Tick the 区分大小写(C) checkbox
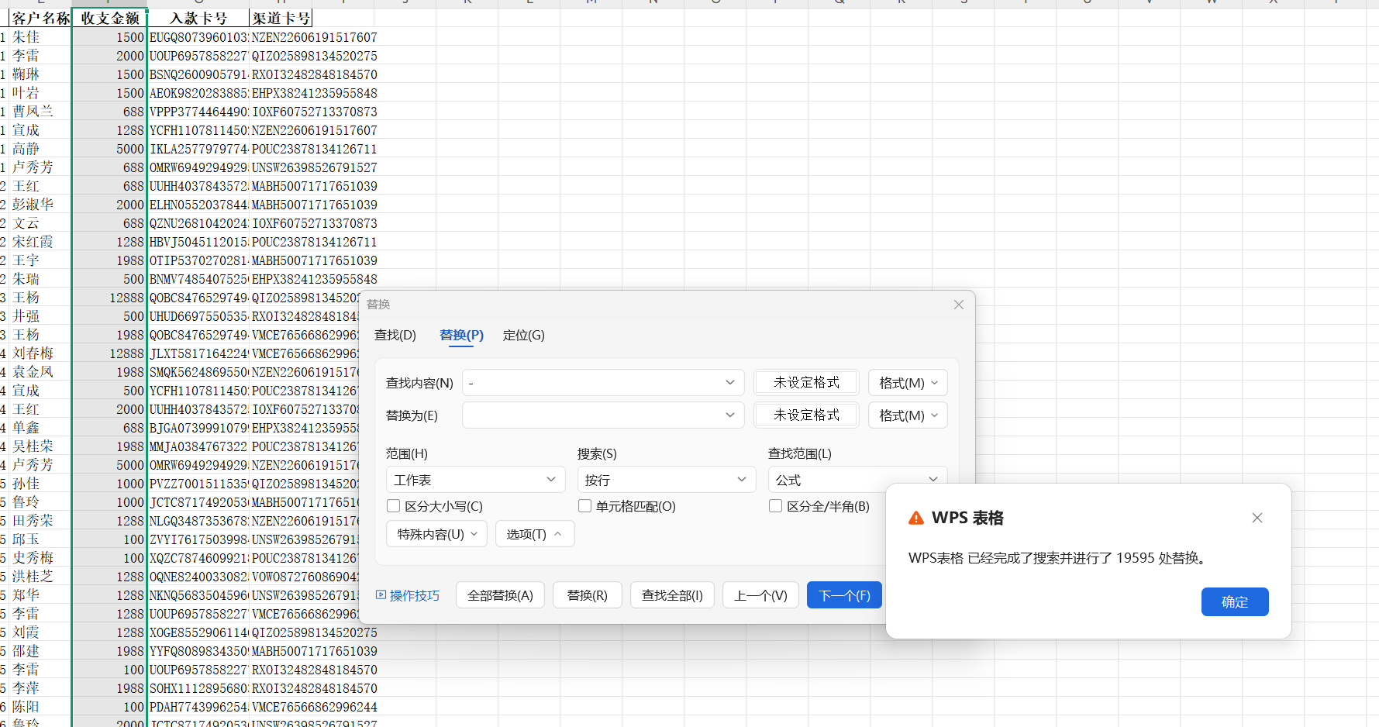The image size is (1379, 727). (393, 506)
